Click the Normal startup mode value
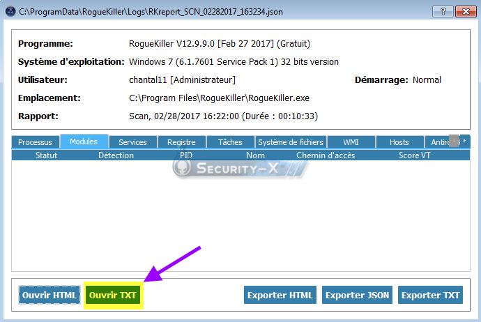 (x=427, y=80)
